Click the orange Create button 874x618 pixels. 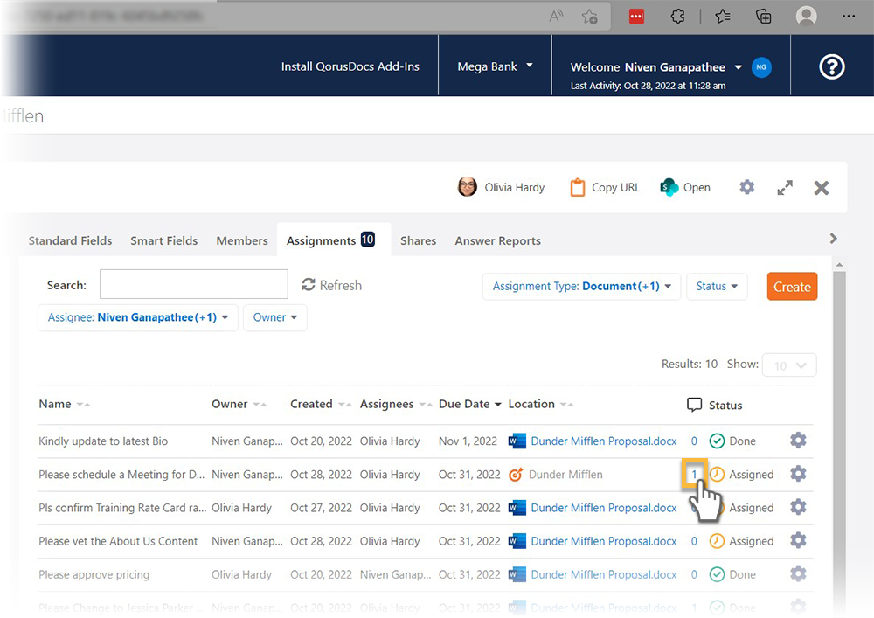click(792, 287)
